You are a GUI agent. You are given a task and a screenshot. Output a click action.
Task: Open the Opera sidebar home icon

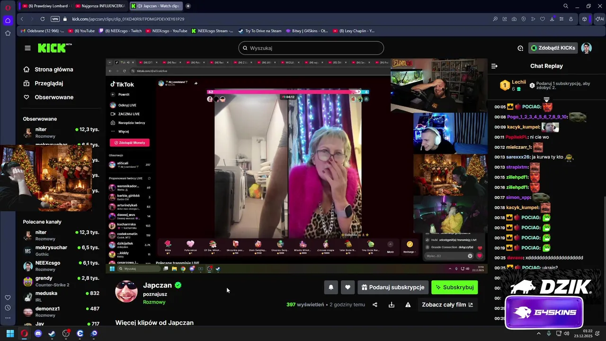(8, 20)
